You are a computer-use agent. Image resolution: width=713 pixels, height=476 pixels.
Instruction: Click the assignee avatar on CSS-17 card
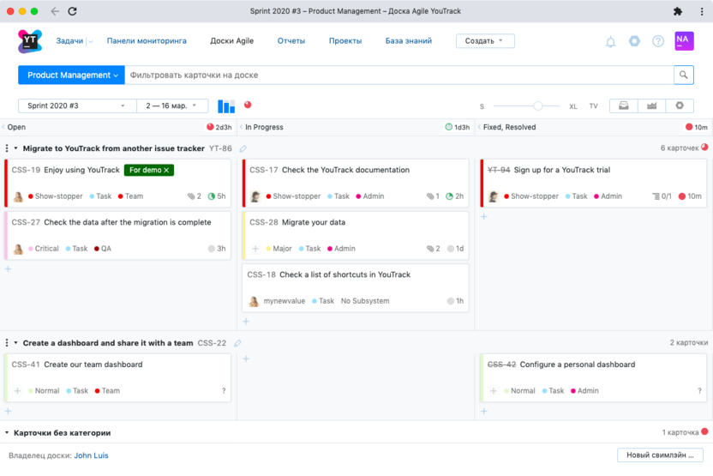point(255,196)
